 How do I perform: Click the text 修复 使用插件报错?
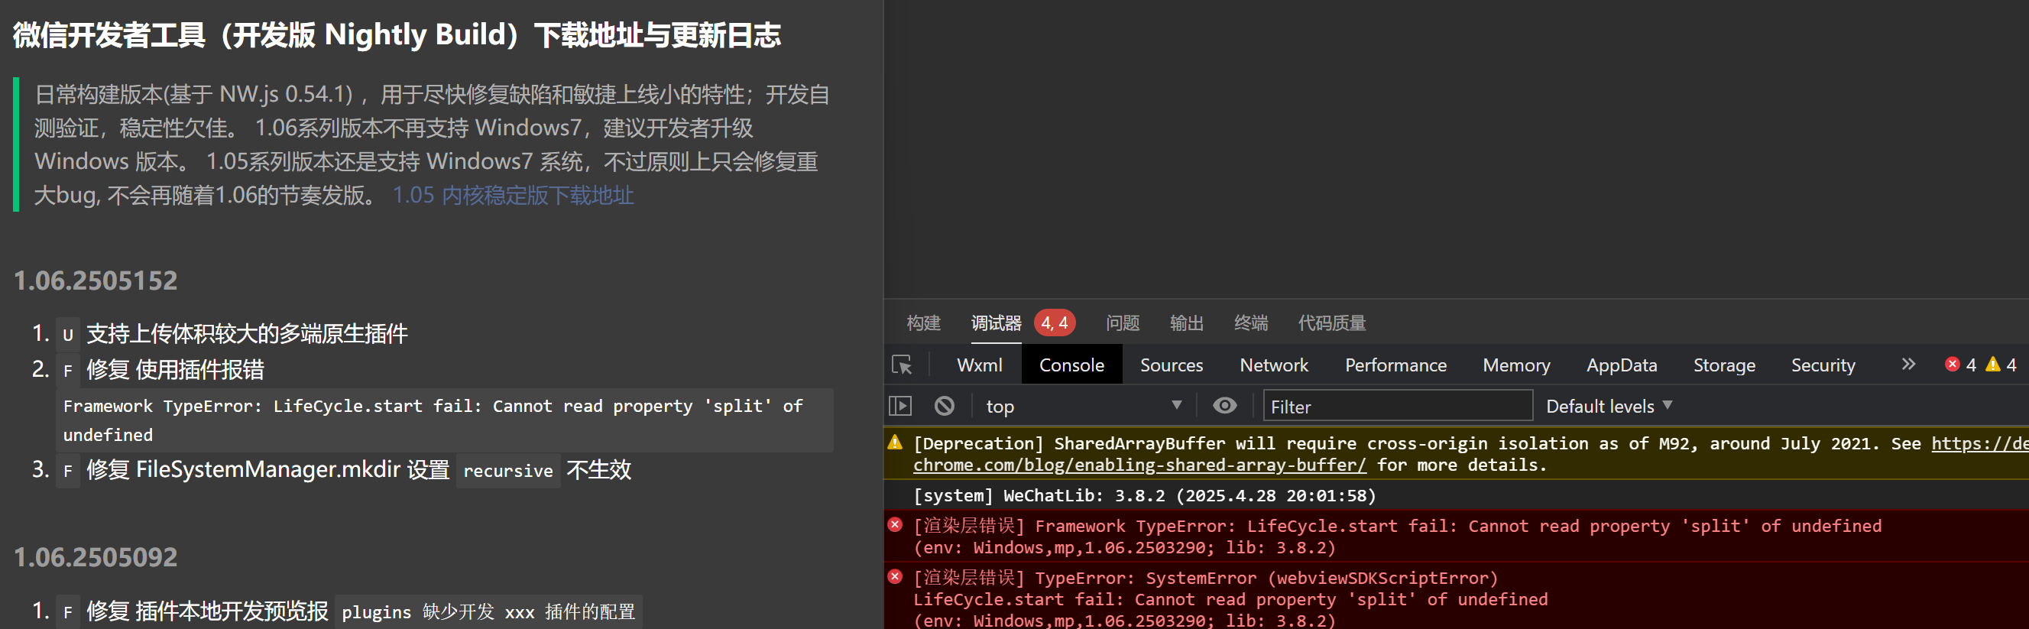pos(175,369)
